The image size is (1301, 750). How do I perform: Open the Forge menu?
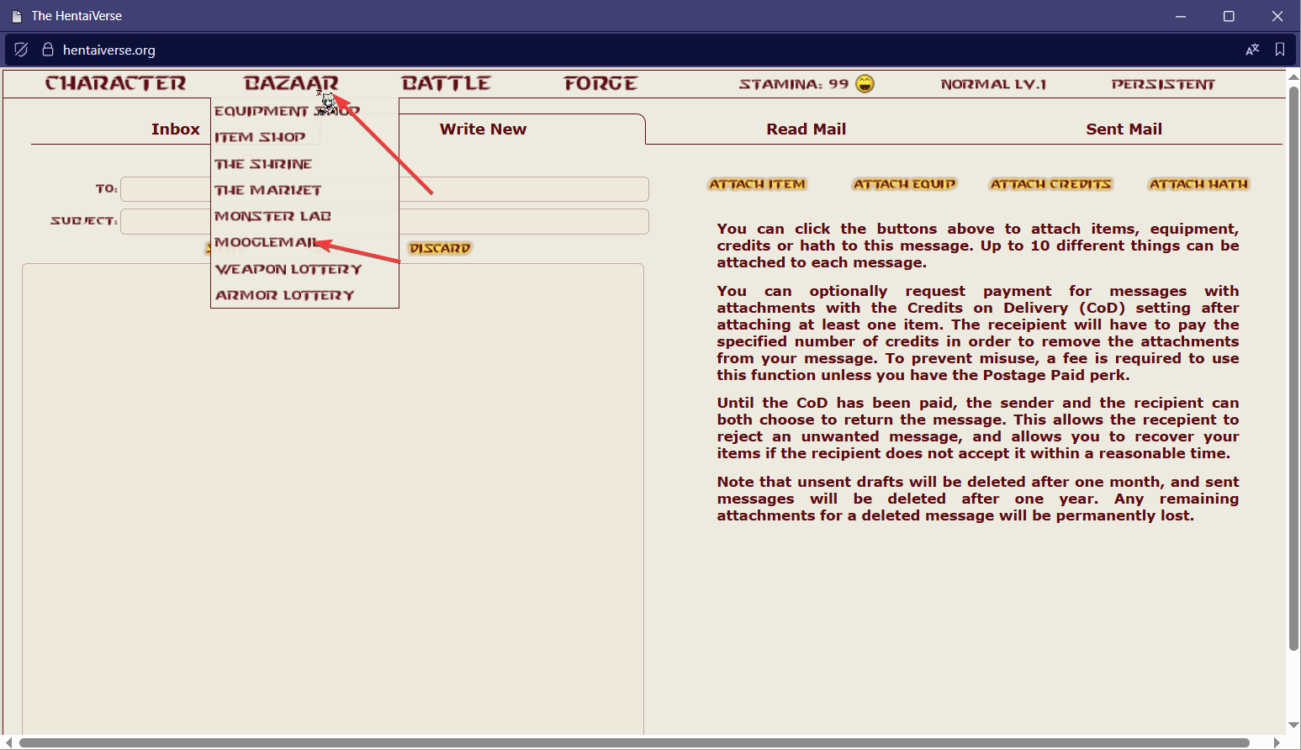coord(600,83)
